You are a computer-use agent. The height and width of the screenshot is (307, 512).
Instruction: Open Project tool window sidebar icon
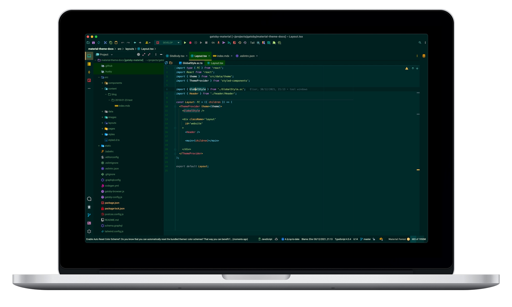point(89,56)
